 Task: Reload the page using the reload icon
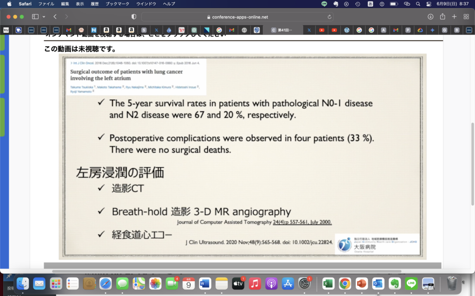pyautogui.click(x=330, y=17)
